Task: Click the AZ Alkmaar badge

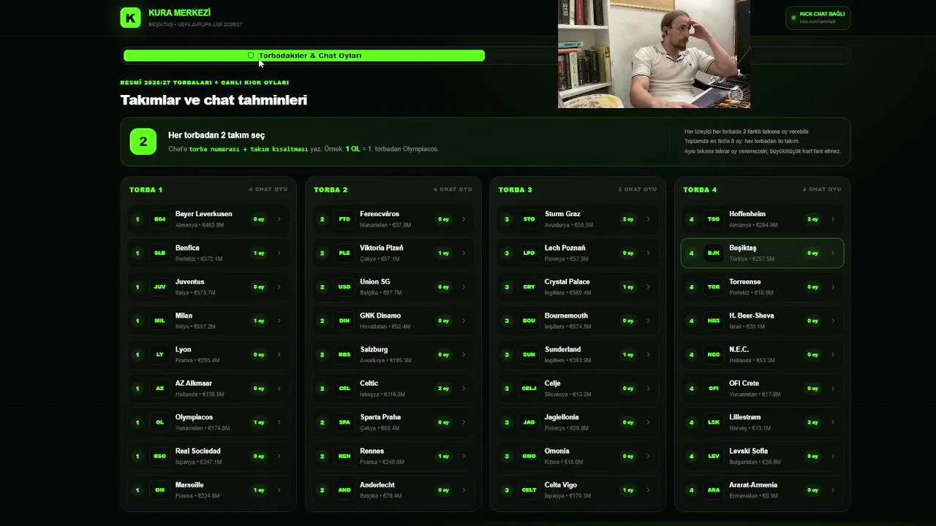Action: tap(160, 389)
